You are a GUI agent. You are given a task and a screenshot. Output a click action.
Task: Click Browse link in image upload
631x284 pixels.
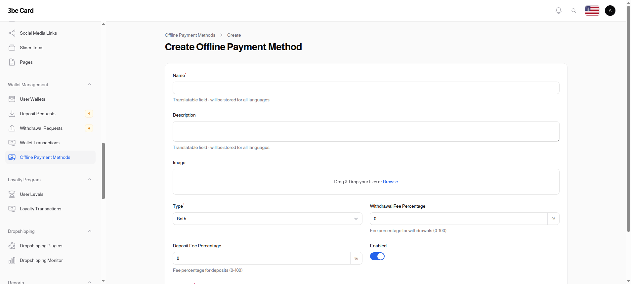point(390,182)
